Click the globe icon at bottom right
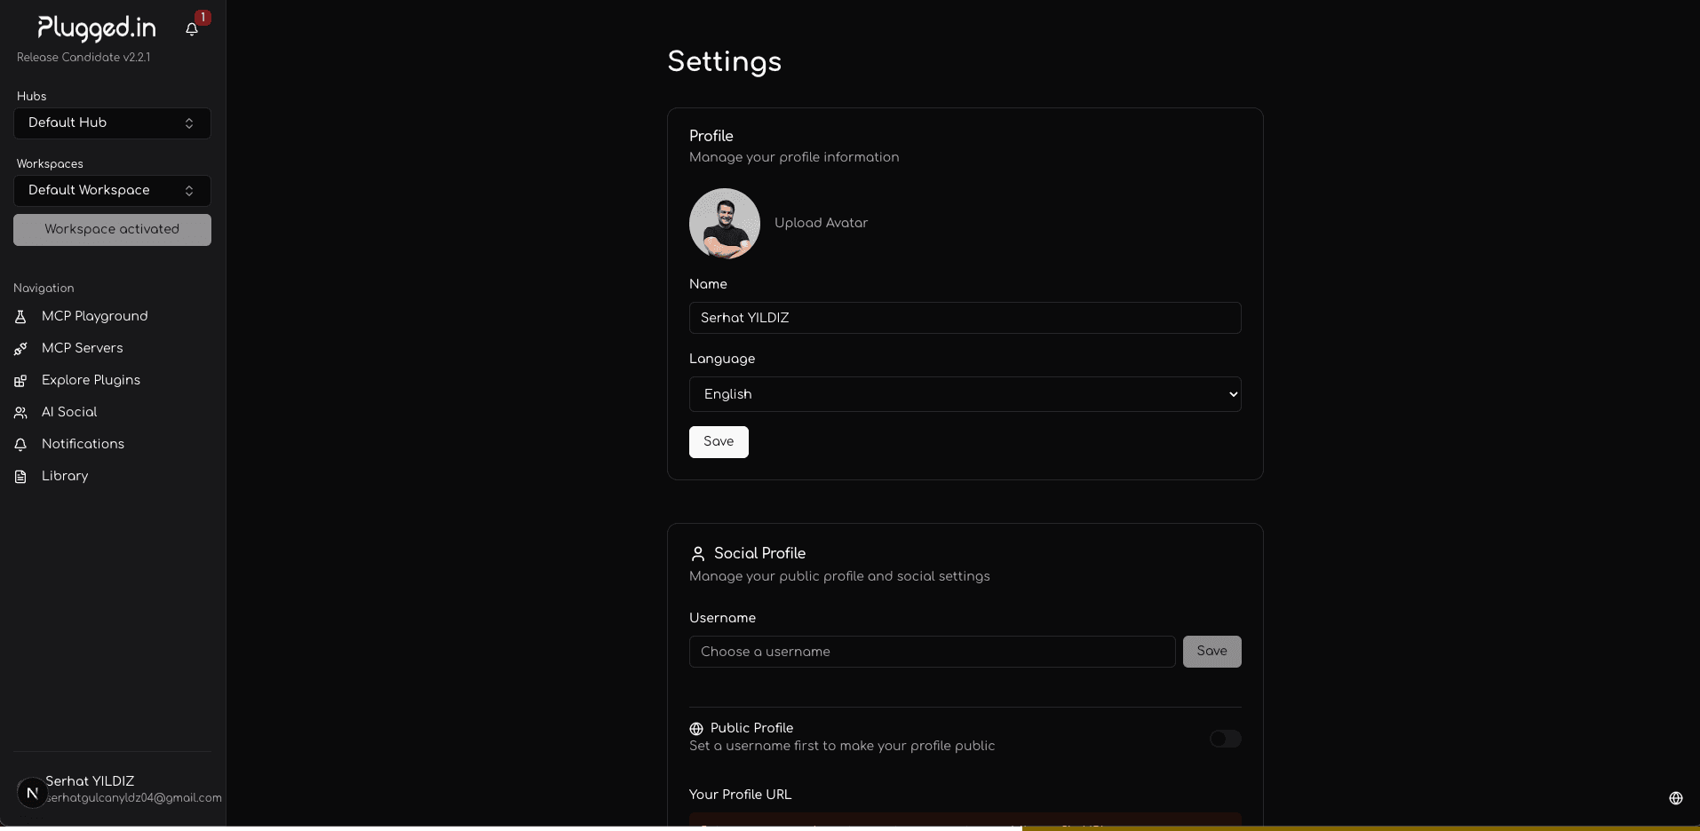Screen dimensions: 1700x831 [1676, 798]
